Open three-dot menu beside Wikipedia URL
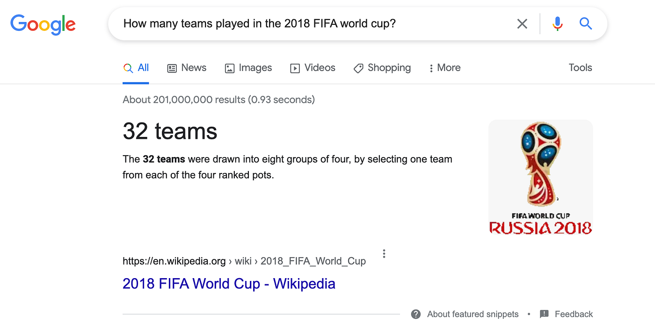This screenshot has height=330, width=655. pos(384,254)
